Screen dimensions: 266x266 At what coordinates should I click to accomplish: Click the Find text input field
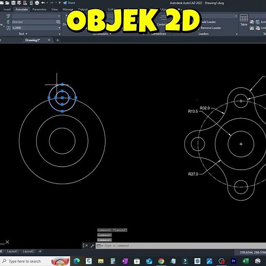[x=34, y=22]
